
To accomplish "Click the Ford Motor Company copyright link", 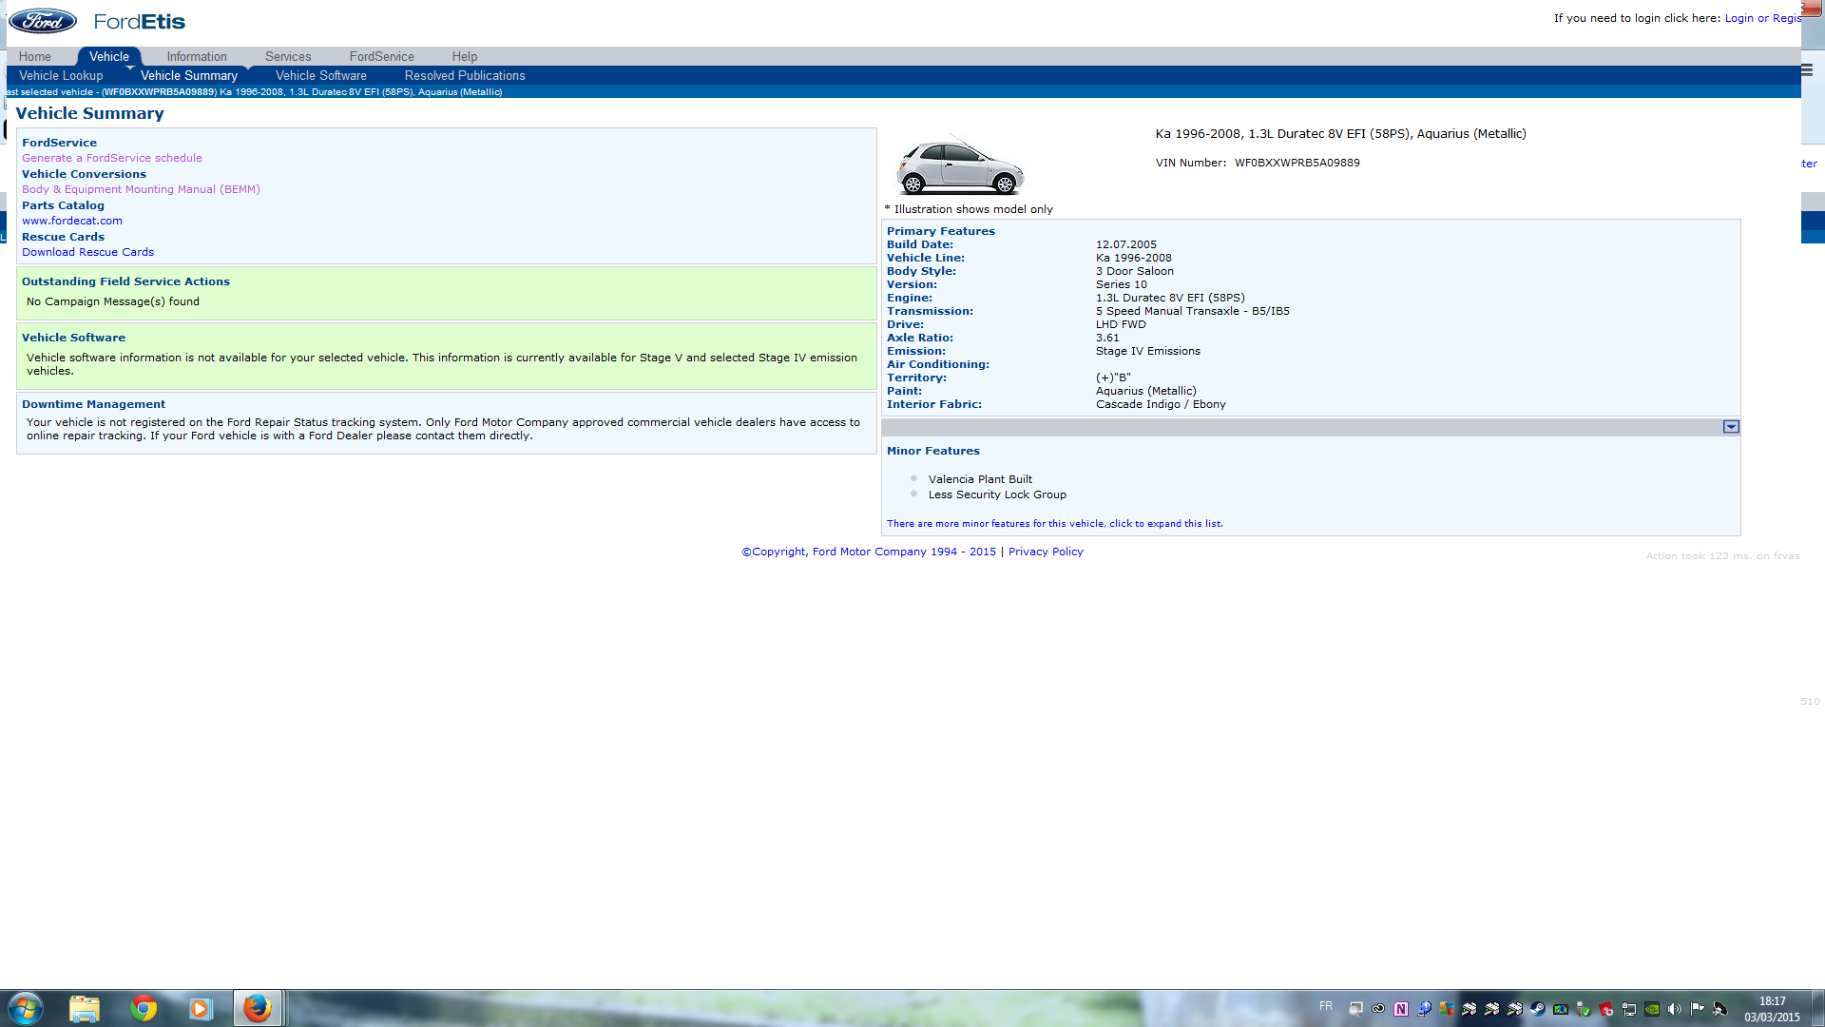I will click(x=869, y=552).
